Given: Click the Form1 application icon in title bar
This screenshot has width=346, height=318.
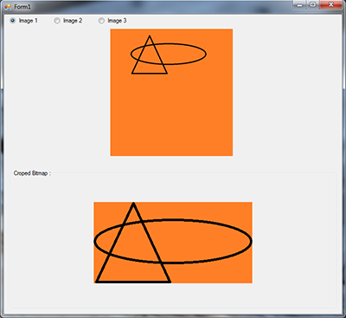Looking at the screenshot, I should 8,6.
